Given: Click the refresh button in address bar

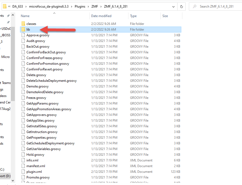Looking at the screenshot, I should tap(182, 7).
